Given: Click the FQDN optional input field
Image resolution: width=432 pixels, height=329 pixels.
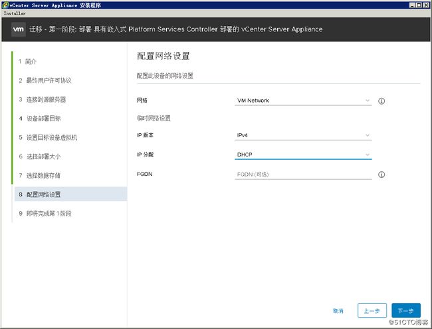Looking at the screenshot, I should pyautogui.click(x=303, y=174).
